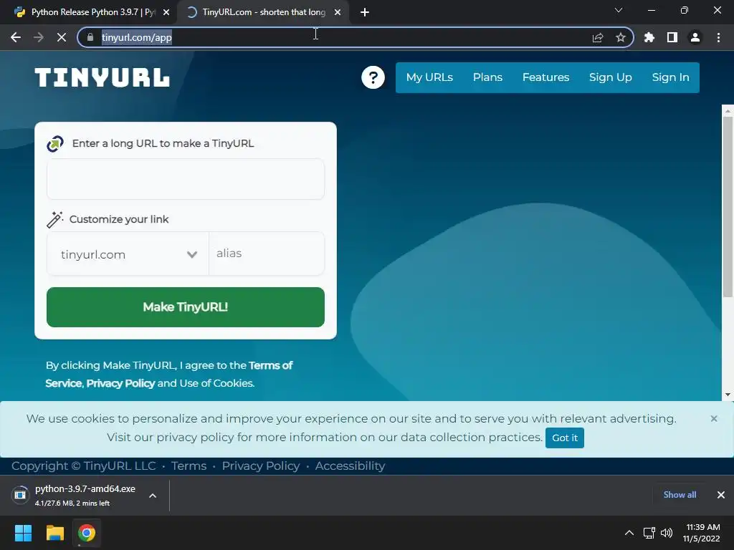Image resolution: width=734 pixels, height=550 pixels.
Task: Open Windows Start menu
Action: pyautogui.click(x=23, y=533)
